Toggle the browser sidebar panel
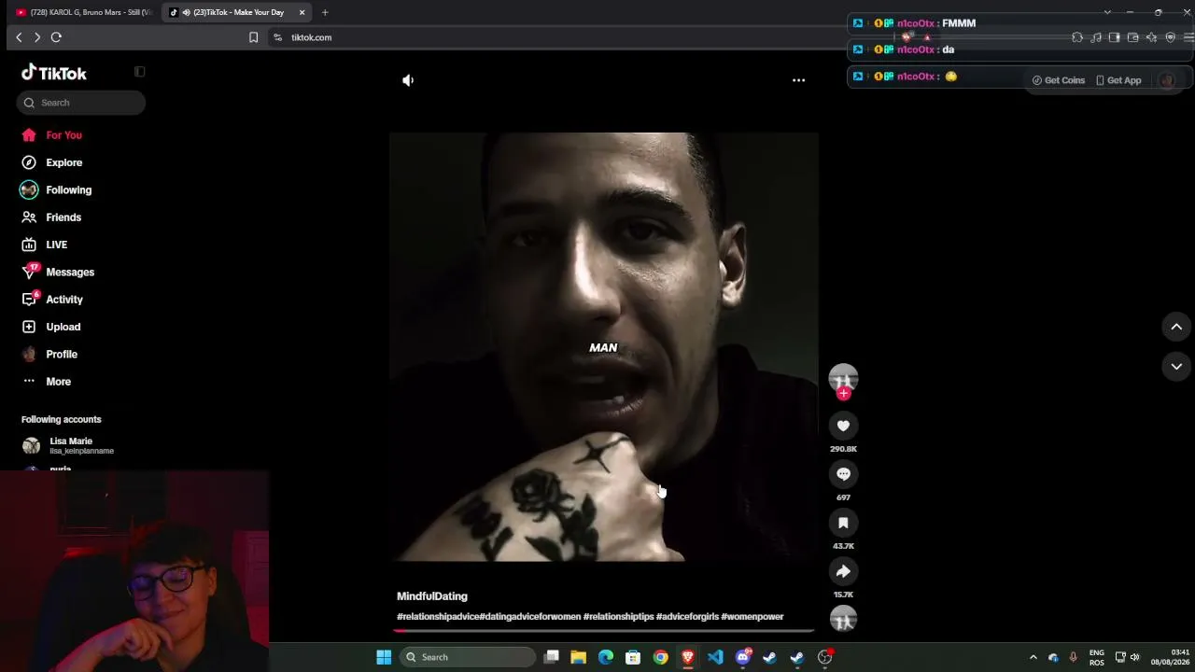The height and width of the screenshot is (672, 1195). (1115, 37)
